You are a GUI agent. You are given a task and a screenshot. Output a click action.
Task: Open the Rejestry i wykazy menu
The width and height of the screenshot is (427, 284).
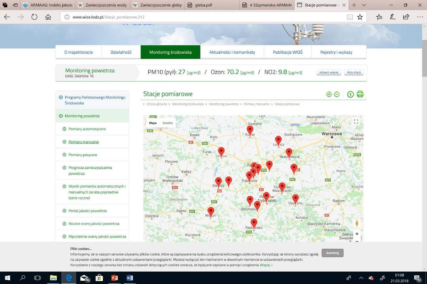pos(337,52)
